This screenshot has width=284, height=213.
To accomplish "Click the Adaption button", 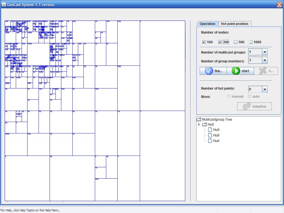I will coord(254,106).
